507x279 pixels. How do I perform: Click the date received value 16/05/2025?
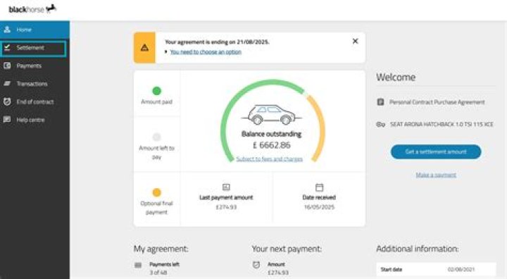319,207
